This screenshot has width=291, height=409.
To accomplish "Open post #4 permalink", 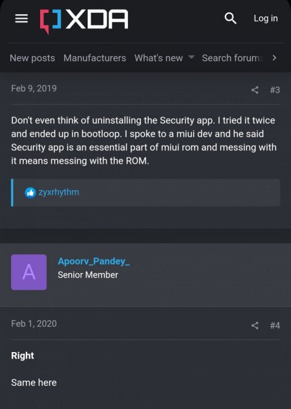I will 275,326.
